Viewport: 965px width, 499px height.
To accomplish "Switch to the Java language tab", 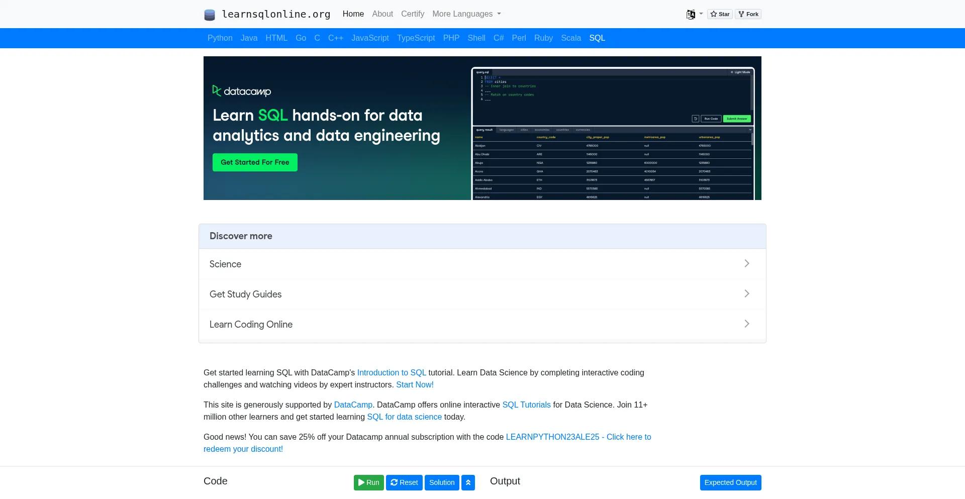I will tap(249, 38).
